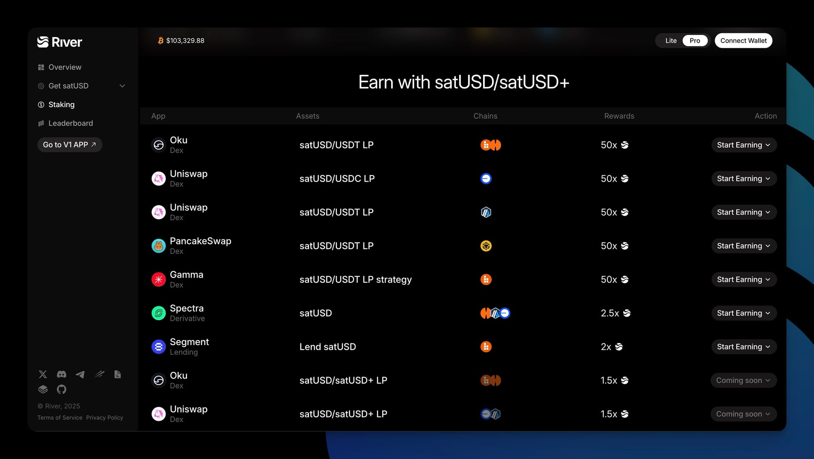814x459 pixels.
Task: Click the green Spectra app logo
Action: 159,313
